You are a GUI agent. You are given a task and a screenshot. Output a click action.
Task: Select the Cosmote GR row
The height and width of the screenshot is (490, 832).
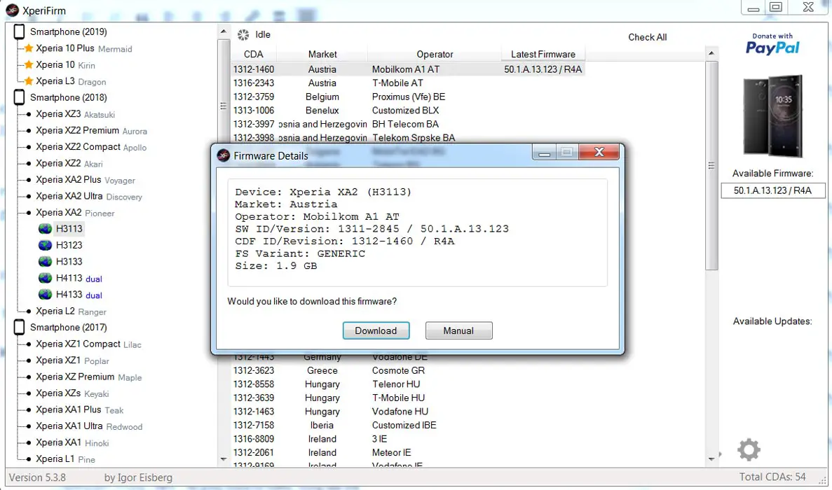(408, 371)
